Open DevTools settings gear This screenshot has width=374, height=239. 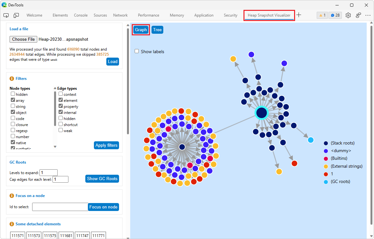click(348, 15)
